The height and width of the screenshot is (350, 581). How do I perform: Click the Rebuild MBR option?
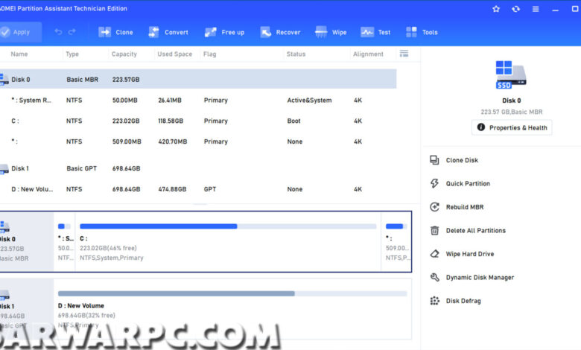pos(465,207)
